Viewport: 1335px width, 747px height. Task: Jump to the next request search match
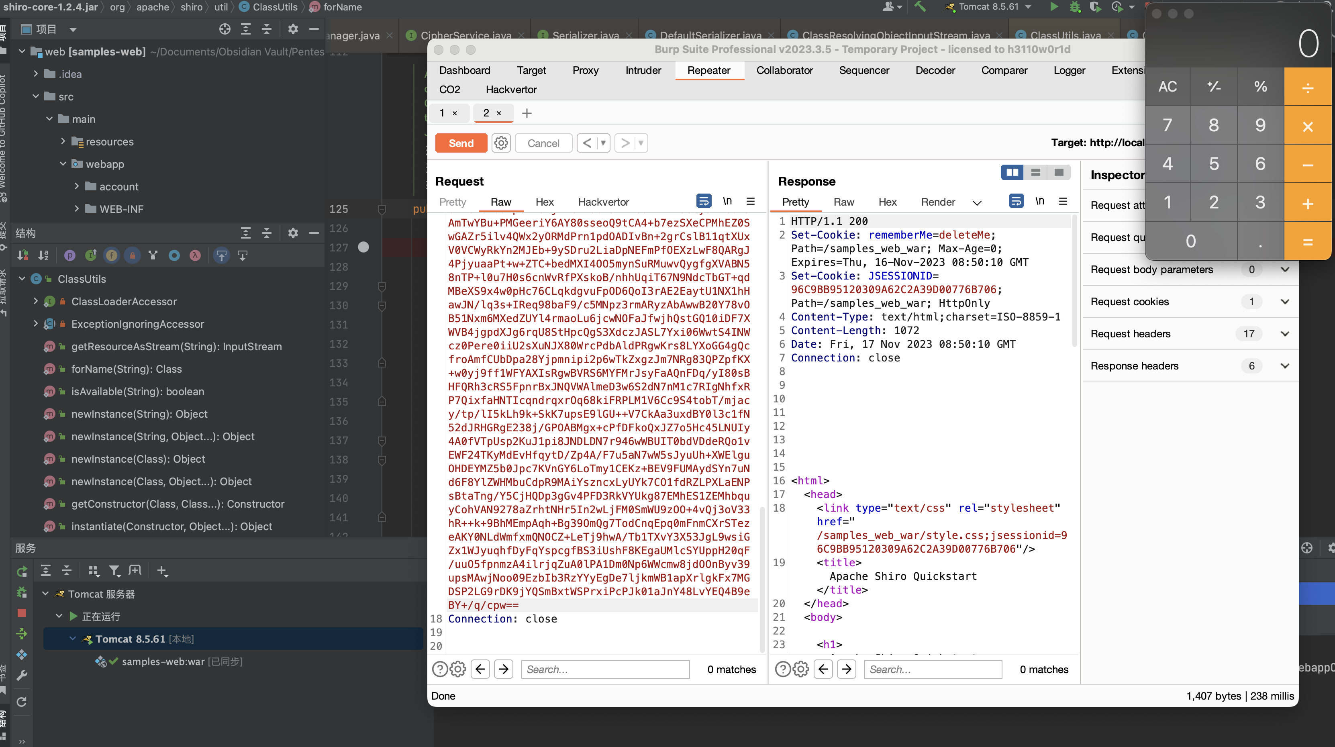504,669
